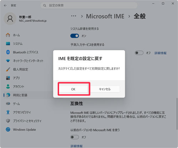Viewport: 178px width, 148px height.
Task: Click the System monitor icon
Action: (x=8, y=43)
